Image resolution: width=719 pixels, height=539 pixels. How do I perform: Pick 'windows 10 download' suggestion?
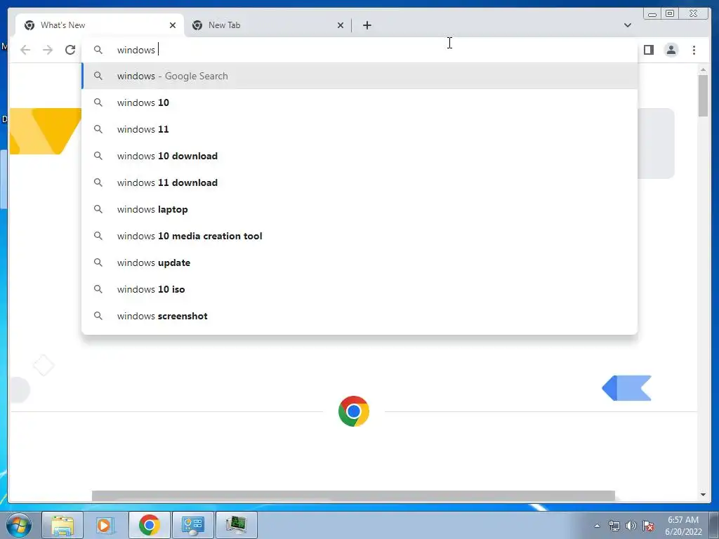(x=359, y=156)
